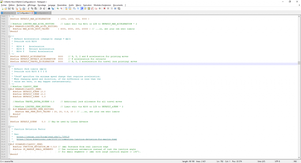The image size is (301, 163).
Task: Zoom out of the text
Action: (x=61, y=8)
